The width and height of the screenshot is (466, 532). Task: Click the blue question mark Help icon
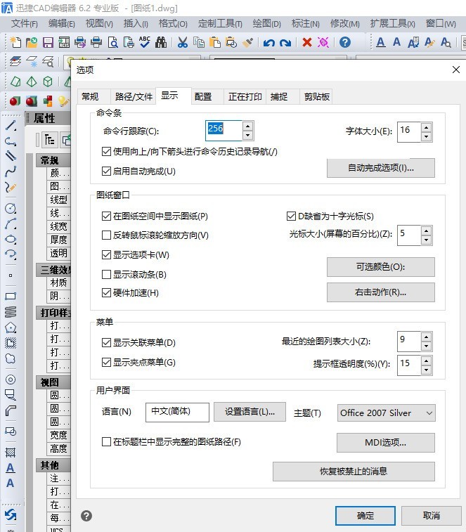click(x=345, y=42)
